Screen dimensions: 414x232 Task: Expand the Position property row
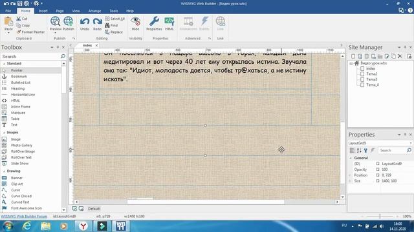click(350, 175)
